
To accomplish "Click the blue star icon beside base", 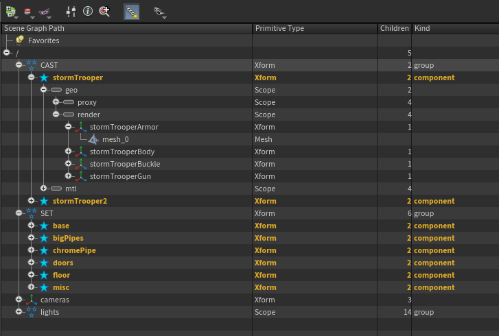I will tap(44, 226).
